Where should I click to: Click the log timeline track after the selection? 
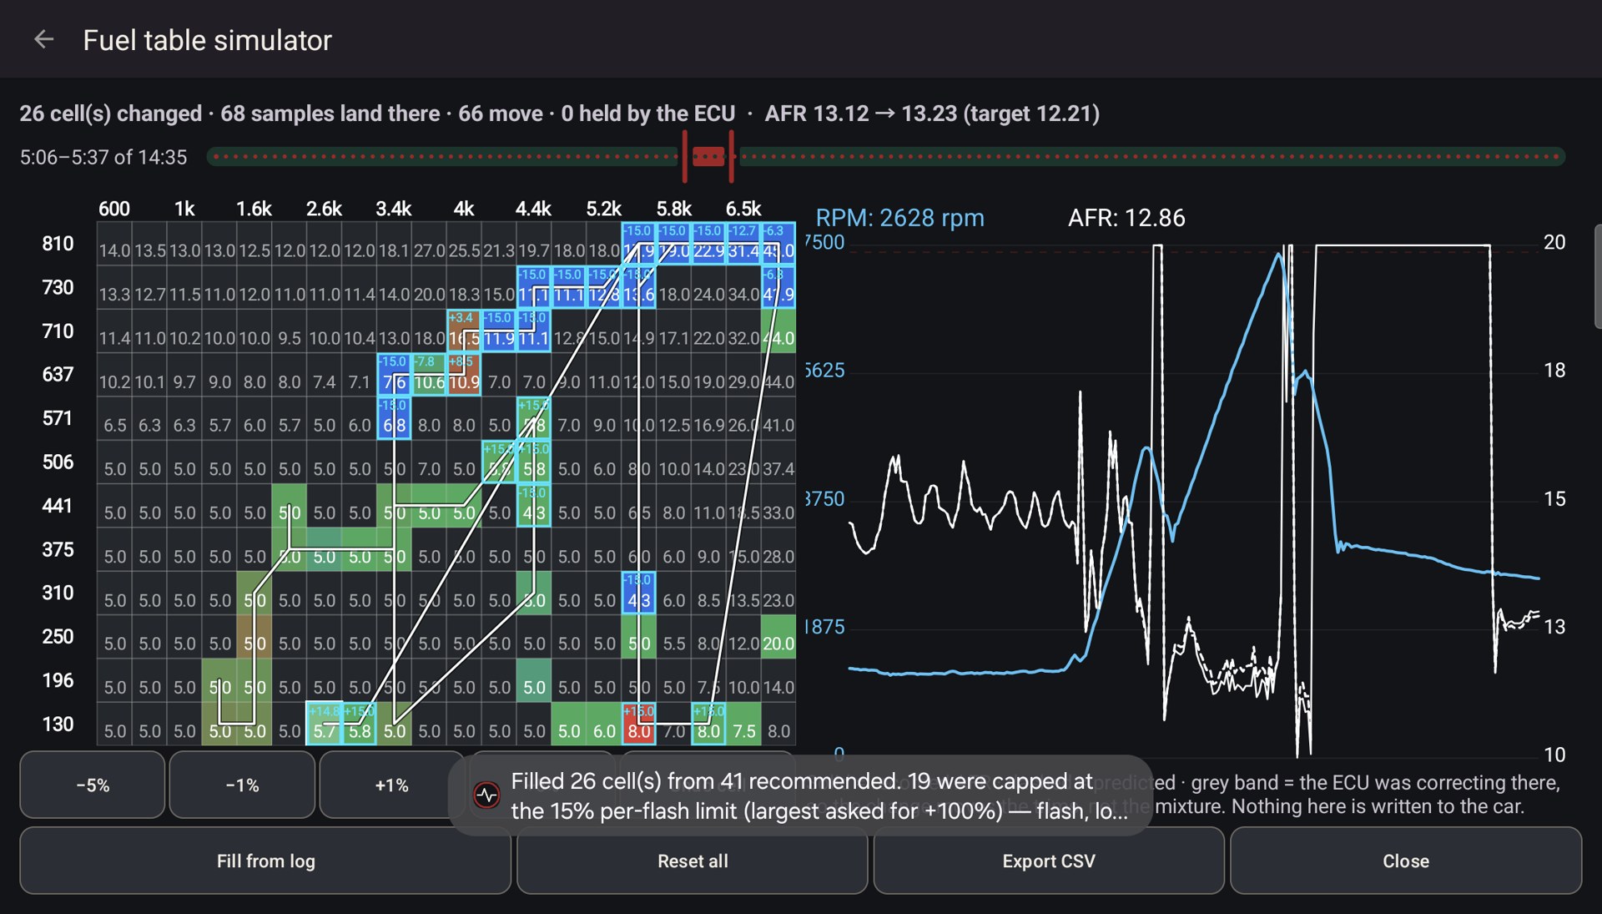1151,156
